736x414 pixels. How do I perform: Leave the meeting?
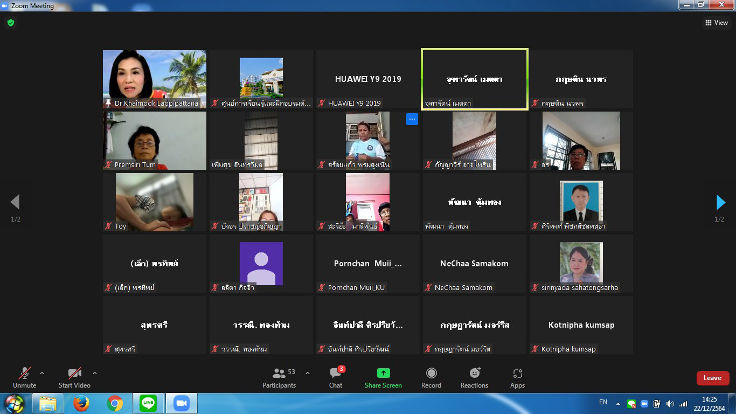click(712, 378)
